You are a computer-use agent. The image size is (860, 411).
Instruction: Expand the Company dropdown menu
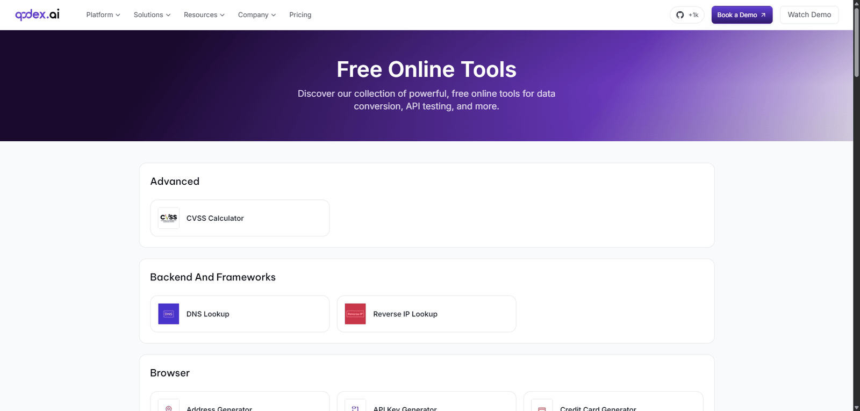click(x=257, y=15)
